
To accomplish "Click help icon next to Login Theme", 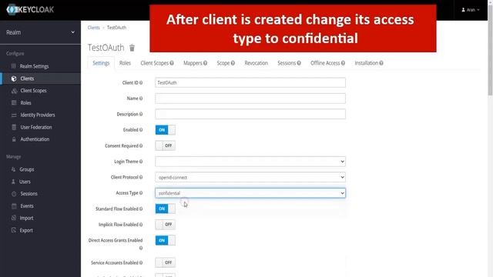I will (141, 162).
